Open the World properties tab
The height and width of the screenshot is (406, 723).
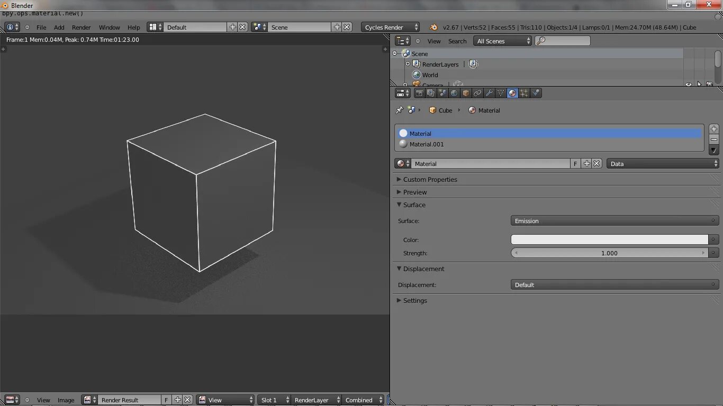pos(454,93)
